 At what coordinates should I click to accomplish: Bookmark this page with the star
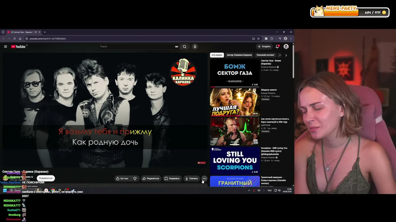coord(258,39)
